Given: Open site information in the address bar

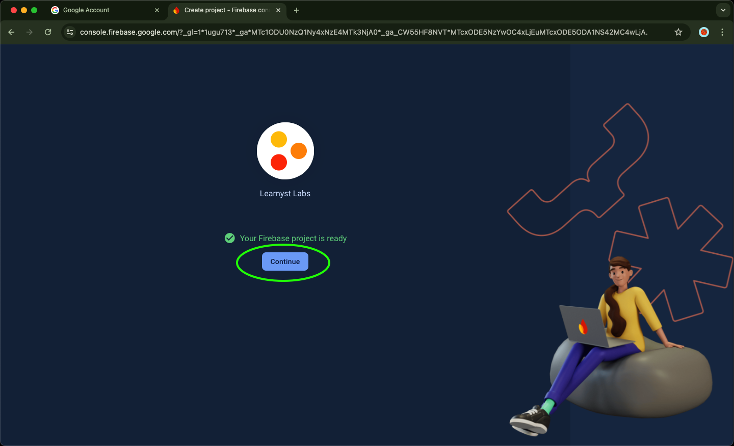Looking at the screenshot, I should [x=69, y=32].
